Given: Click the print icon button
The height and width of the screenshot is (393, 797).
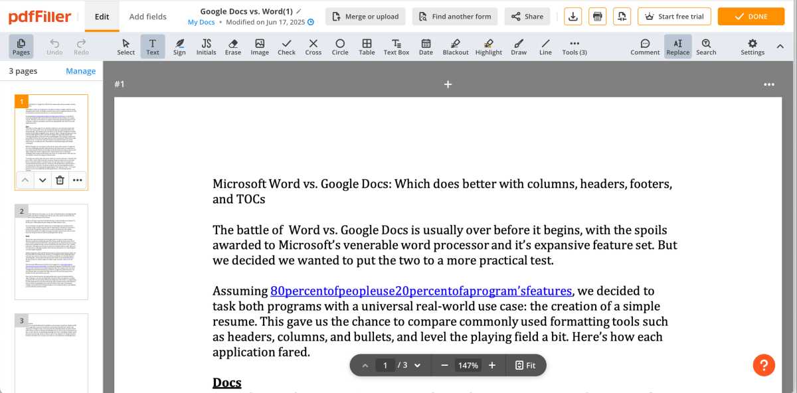Looking at the screenshot, I should [598, 17].
